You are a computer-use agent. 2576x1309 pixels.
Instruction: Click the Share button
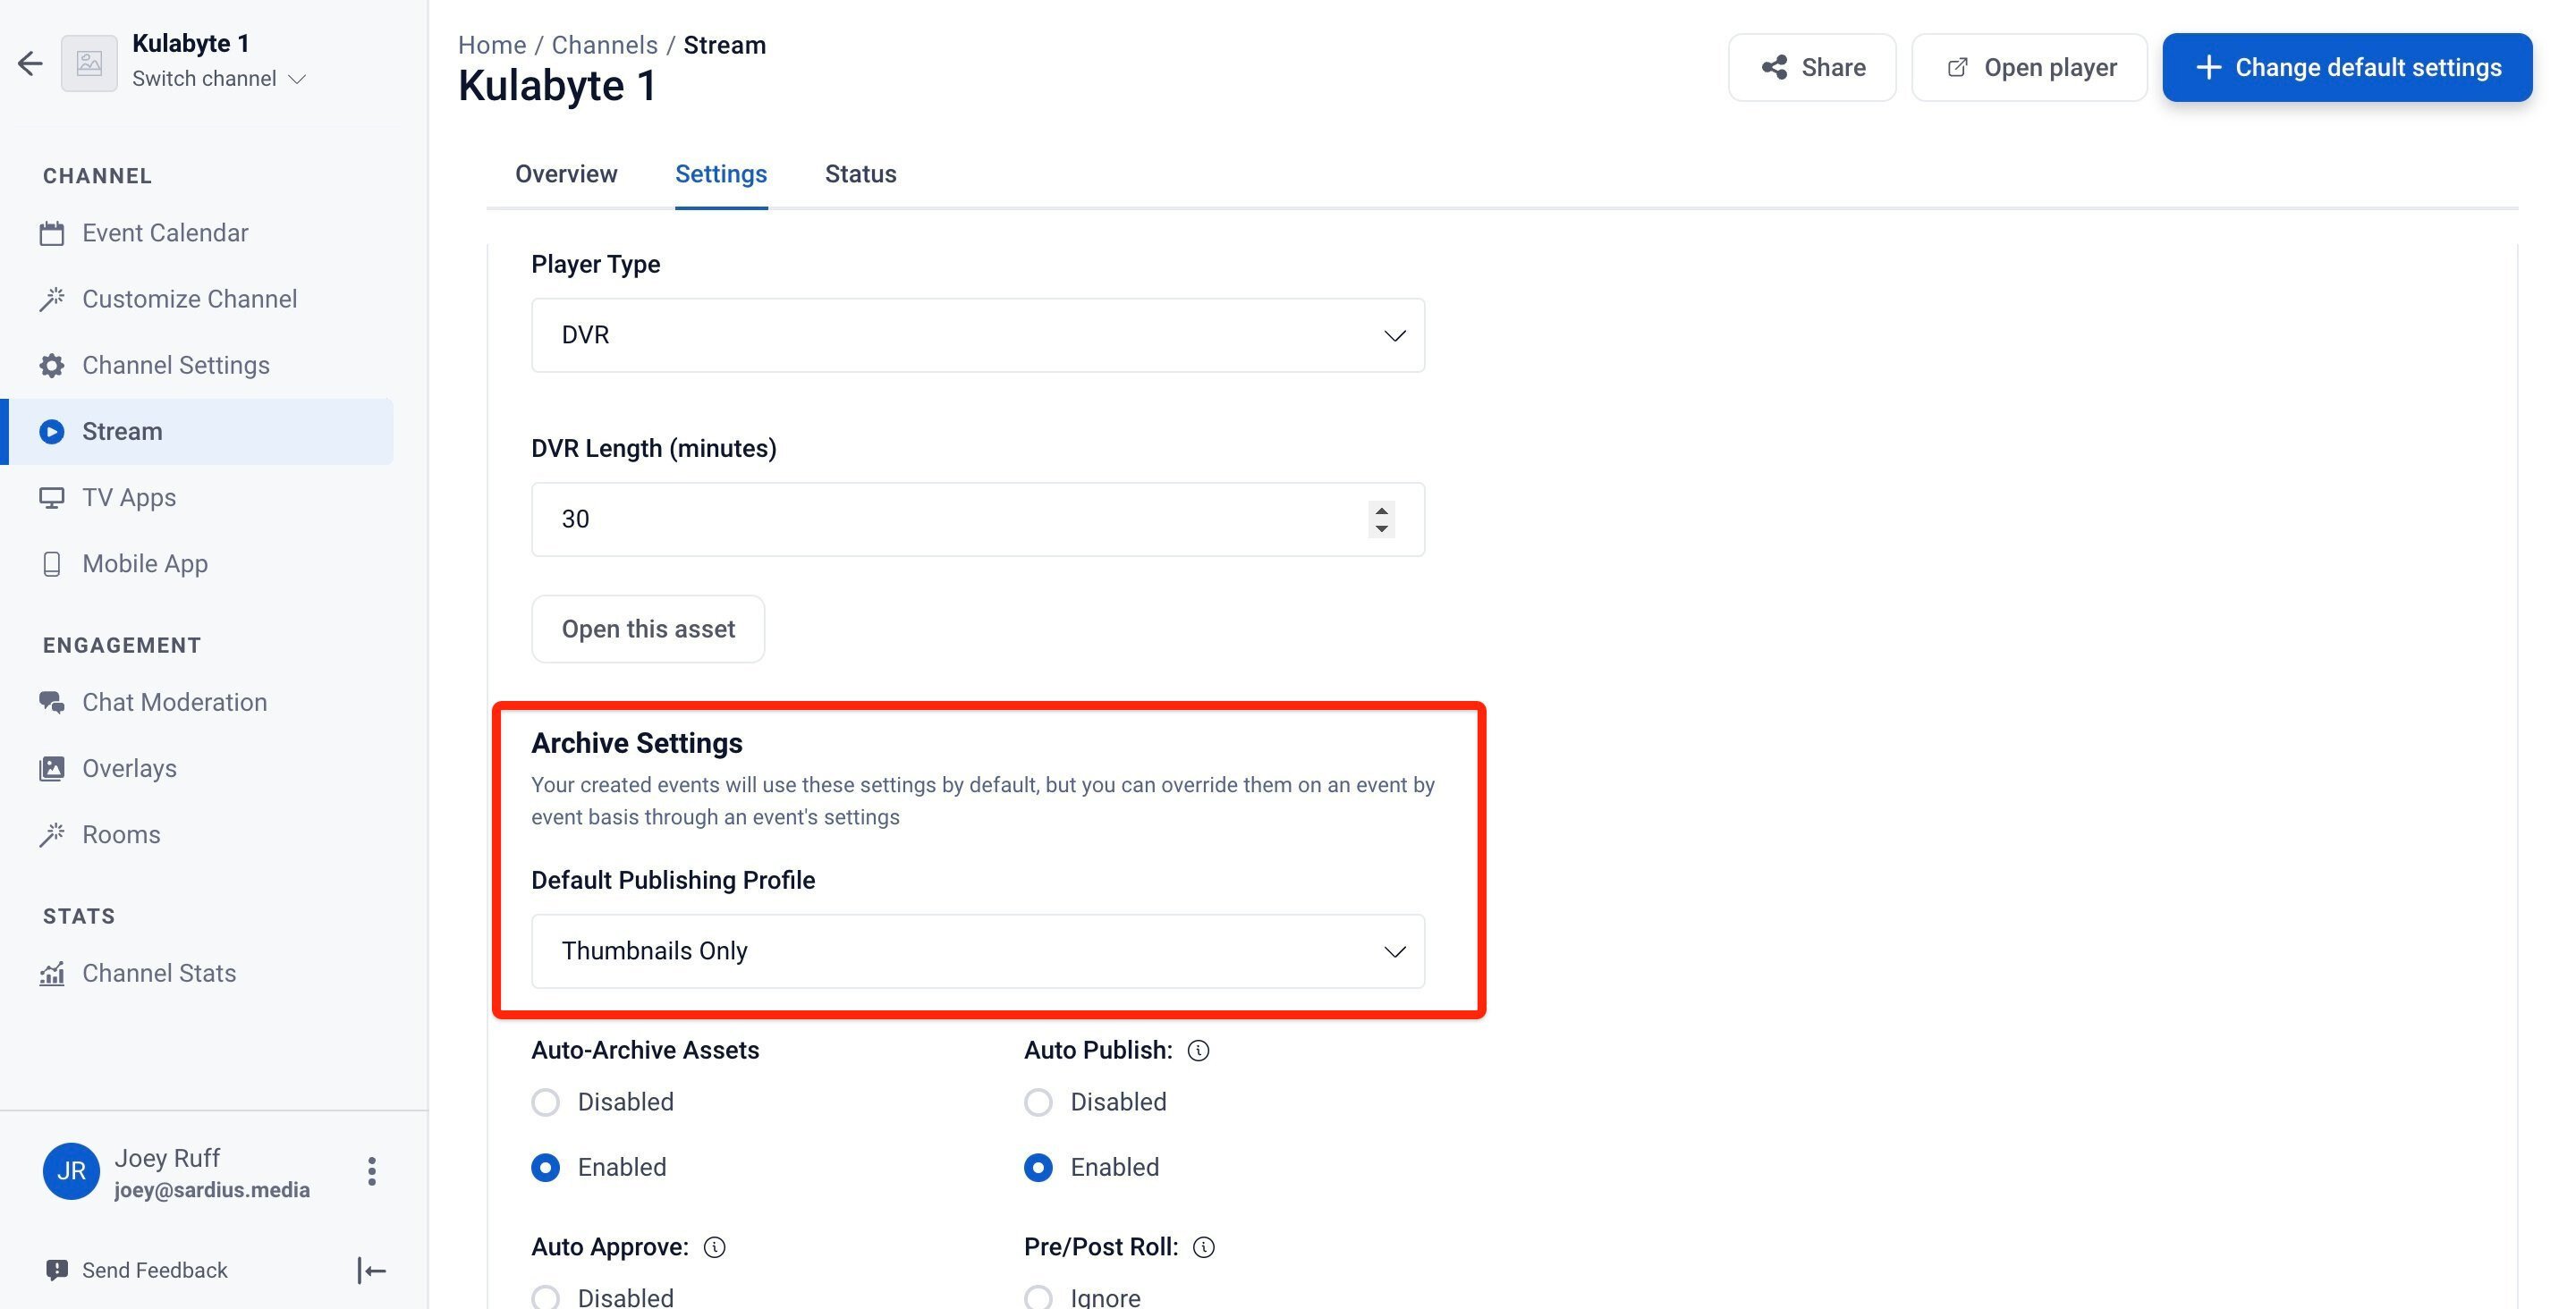tap(1812, 67)
